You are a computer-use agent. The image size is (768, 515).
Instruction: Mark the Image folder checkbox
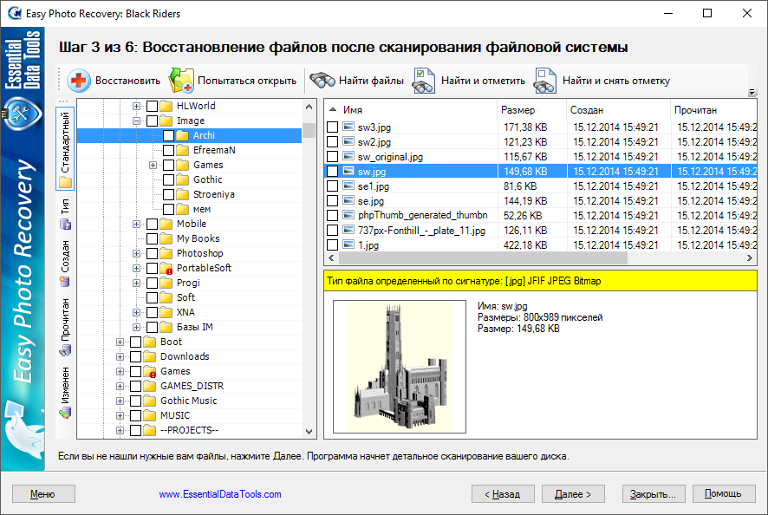(153, 121)
